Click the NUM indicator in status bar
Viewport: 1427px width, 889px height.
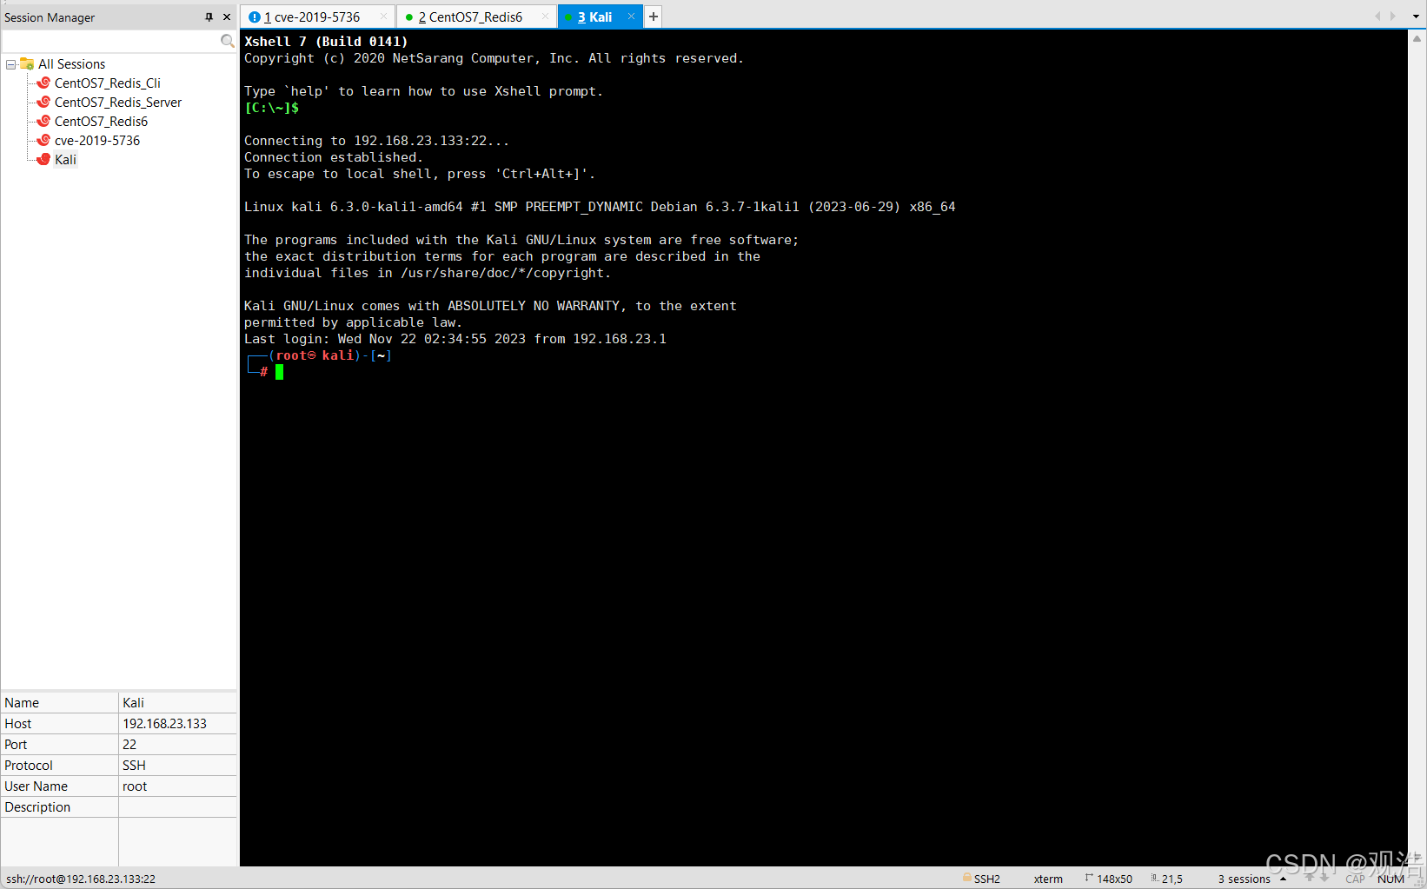[x=1390, y=879]
